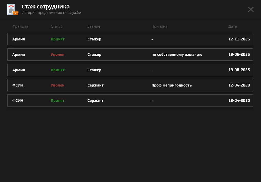Click Уволен status in the Армия row

pyautogui.click(x=57, y=55)
